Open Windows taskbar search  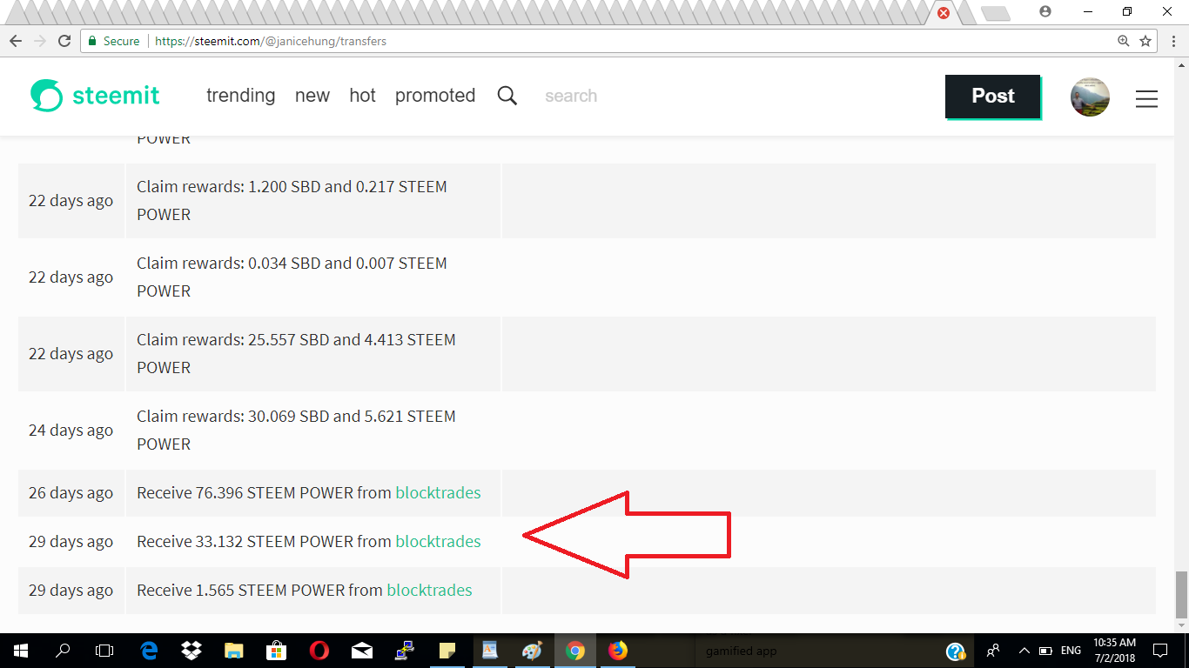[63, 651]
